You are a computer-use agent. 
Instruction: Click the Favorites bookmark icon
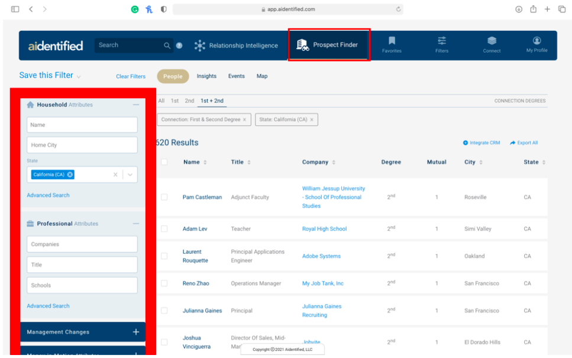tap(392, 41)
